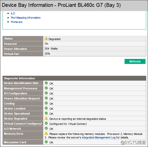
Task: Click the 'Device Identification Data' label
Action: 21,83
